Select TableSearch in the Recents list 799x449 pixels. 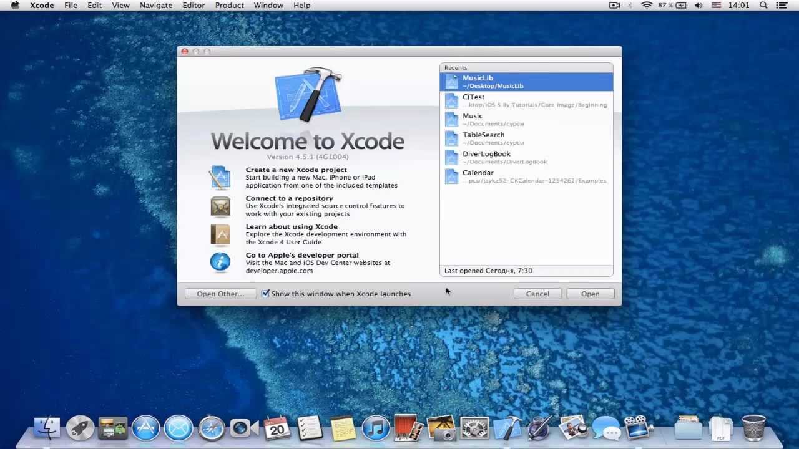pyautogui.click(x=526, y=138)
